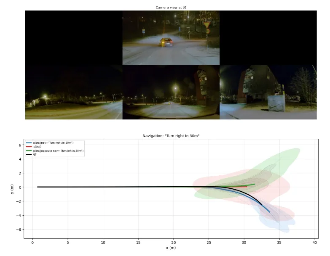Click the red line swatch in the legend
The image size is (330, 256).
(x=29, y=147)
